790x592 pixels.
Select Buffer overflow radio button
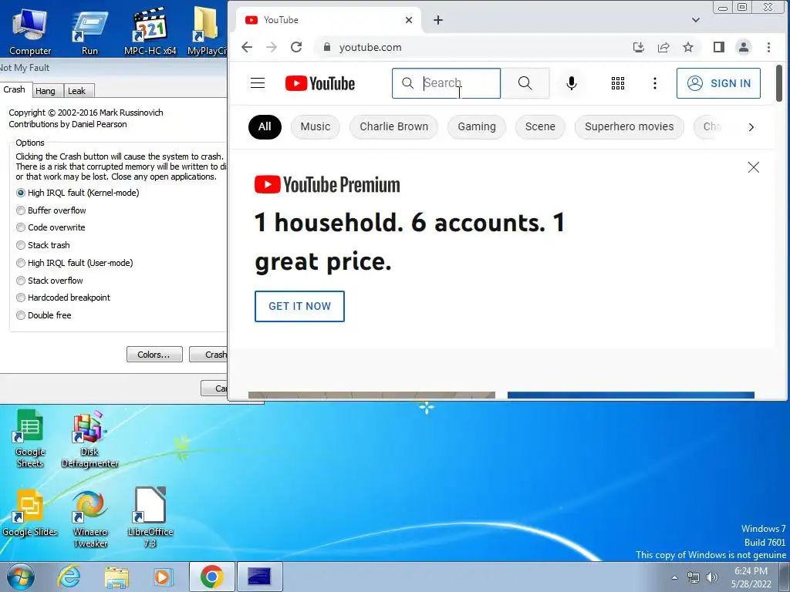[52, 210]
